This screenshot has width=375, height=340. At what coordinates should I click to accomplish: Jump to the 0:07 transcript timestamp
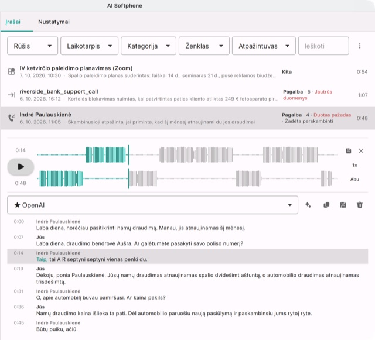point(19,237)
